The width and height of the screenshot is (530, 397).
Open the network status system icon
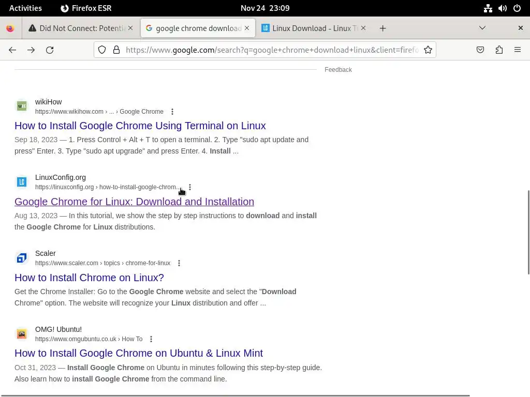point(488,8)
